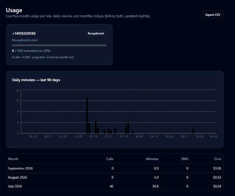This screenshot has width=235, height=196.
Task: Click the $3.06 cost for September
Action: [217, 168]
